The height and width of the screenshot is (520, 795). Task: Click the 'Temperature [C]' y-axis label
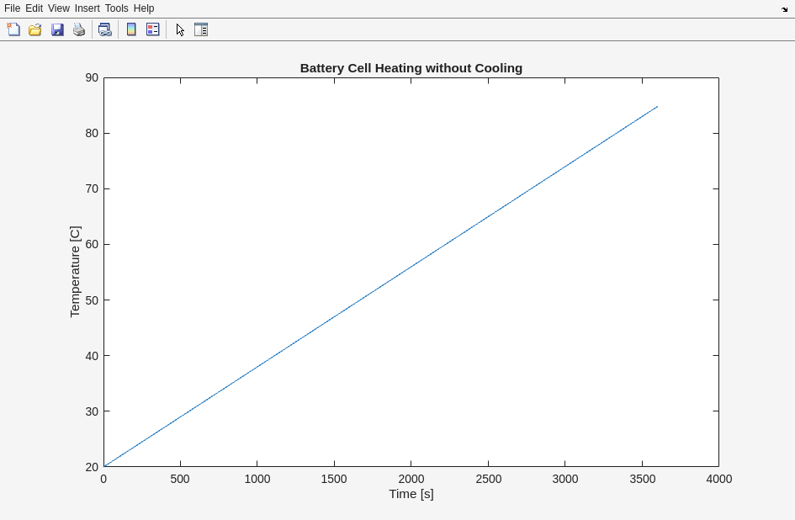click(x=75, y=272)
